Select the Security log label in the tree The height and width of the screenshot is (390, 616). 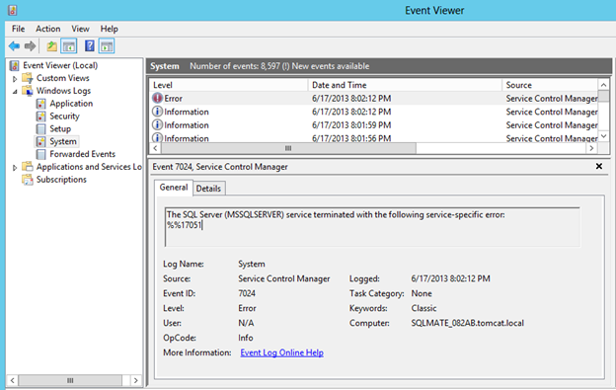coord(64,117)
